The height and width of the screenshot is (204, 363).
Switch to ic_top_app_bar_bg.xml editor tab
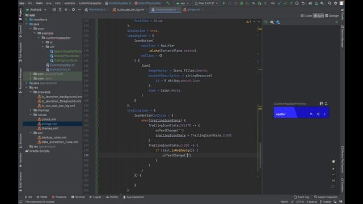click(130, 10)
